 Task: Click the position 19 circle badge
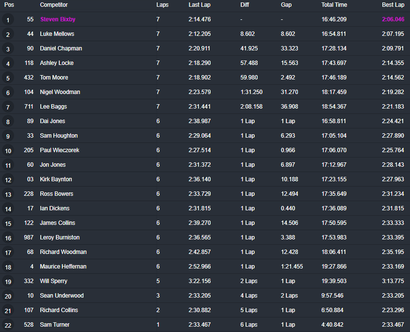(8, 282)
